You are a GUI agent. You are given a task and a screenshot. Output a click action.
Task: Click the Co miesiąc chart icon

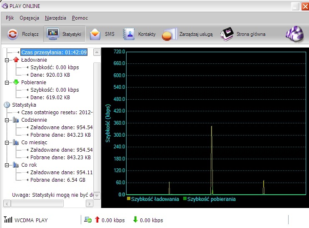pyautogui.click(x=16, y=142)
